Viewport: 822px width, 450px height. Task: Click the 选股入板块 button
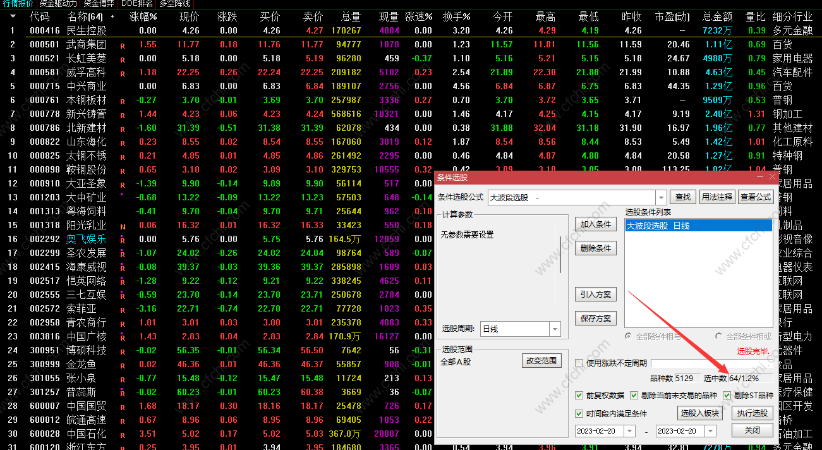click(699, 413)
